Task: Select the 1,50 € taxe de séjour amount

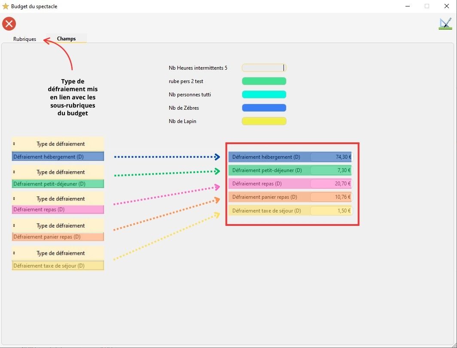Action: (x=331, y=211)
